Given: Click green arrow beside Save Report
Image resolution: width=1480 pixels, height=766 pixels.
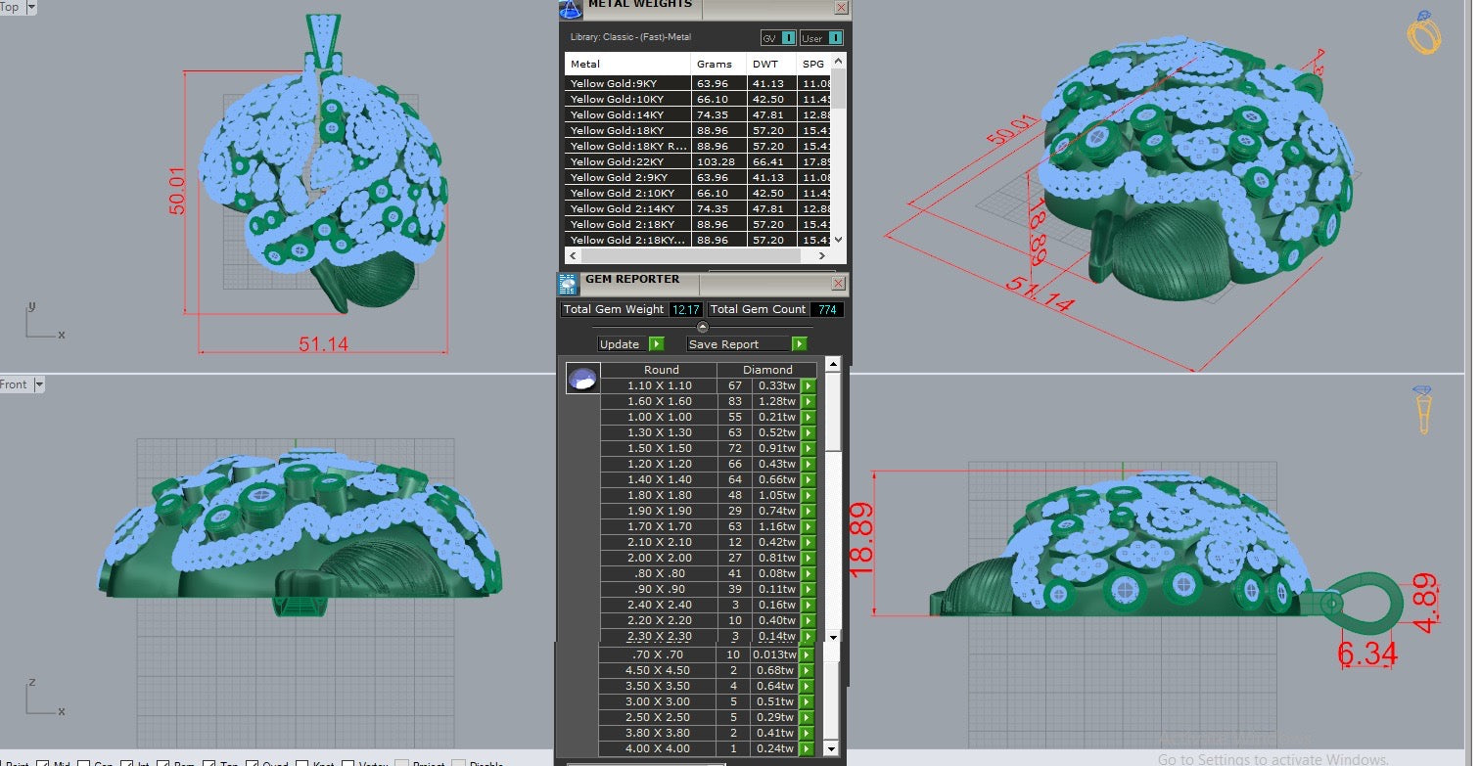Looking at the screenshot, I should pos(799,344).
